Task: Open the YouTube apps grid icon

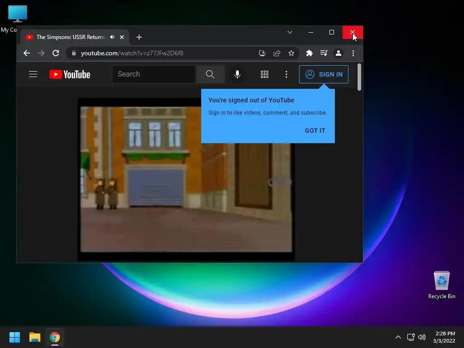Action: pos(265,74)
